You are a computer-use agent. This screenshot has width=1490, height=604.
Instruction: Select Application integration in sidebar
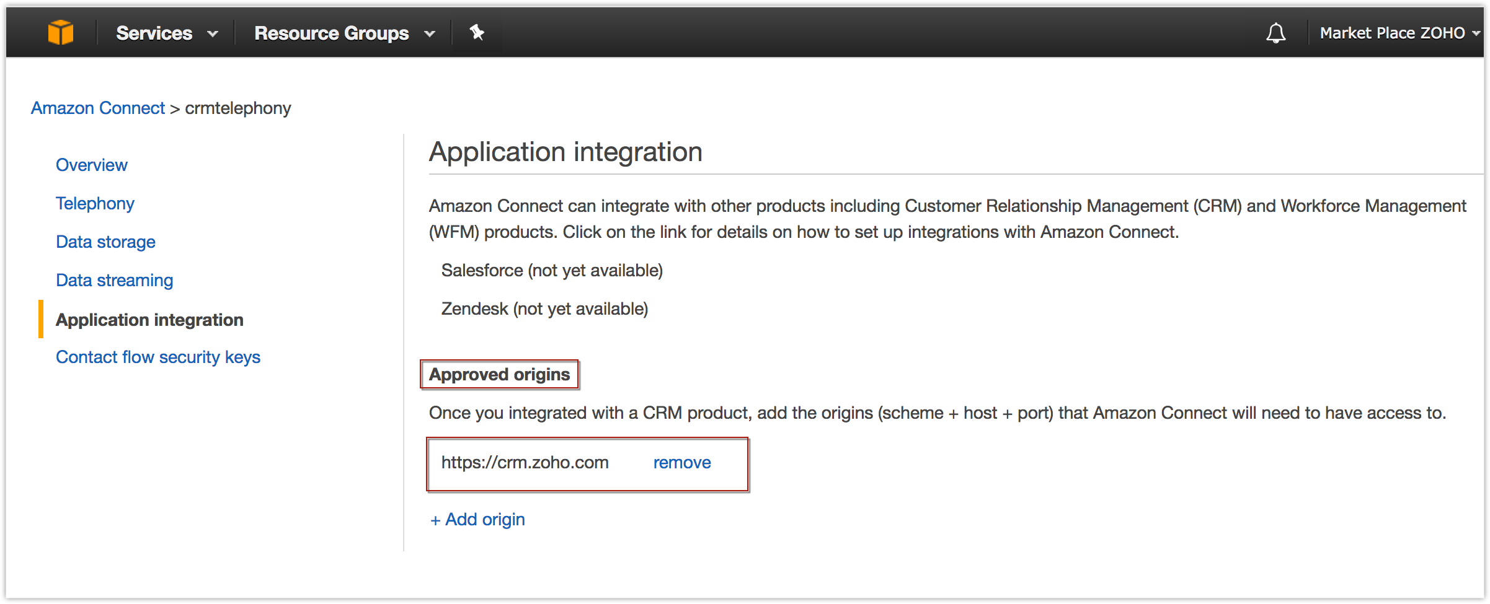click(x=149, y=320)
